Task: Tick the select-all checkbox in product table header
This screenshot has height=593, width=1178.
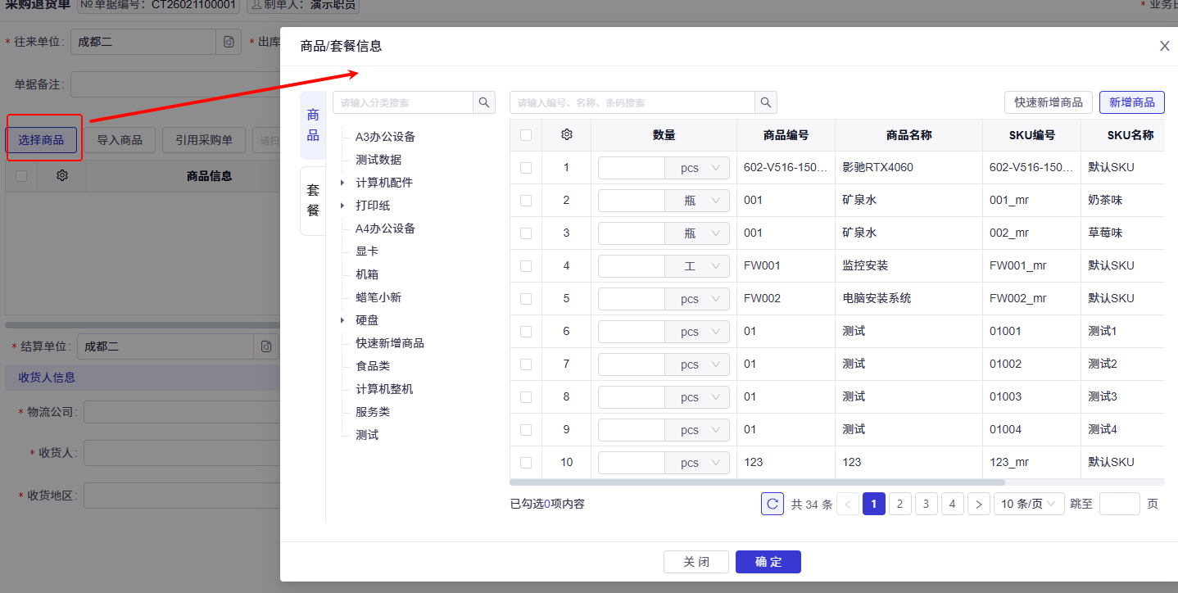Action: [526, 135]
